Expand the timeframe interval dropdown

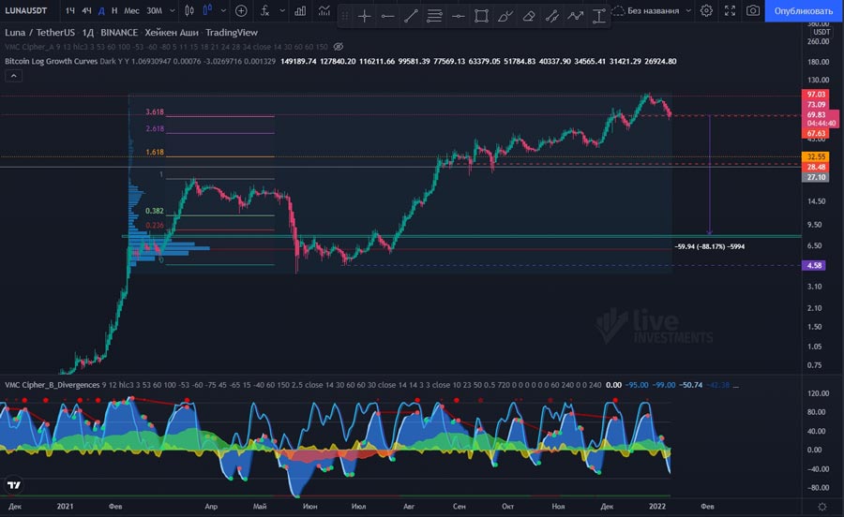tap(172, 11)
